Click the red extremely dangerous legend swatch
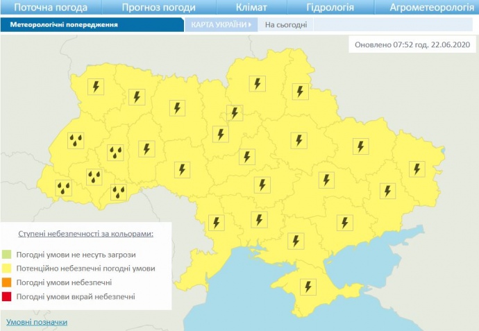 (x=7, y=297)
